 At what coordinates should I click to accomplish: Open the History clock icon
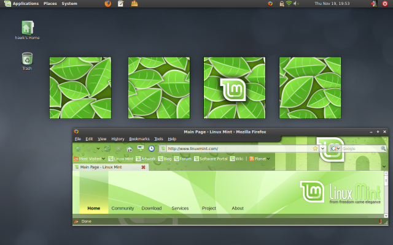click(152, 148)
